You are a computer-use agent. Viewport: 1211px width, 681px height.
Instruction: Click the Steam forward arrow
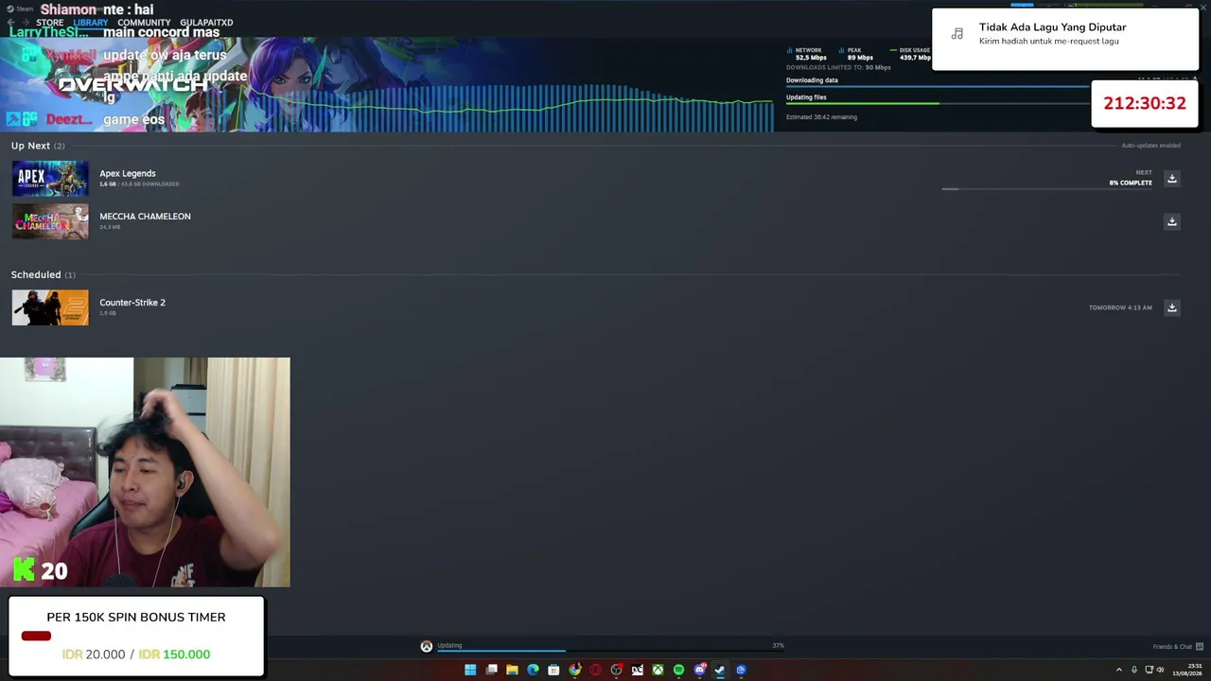[x=25, y=23]
